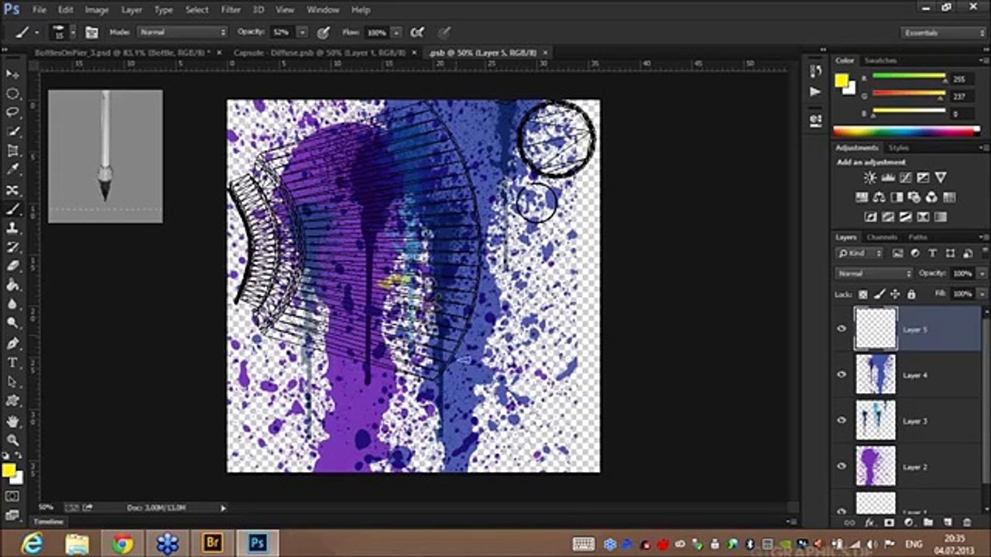The image size is (991, 557).
Task: Open the Essentials workspace dropdown
Action: [944, 32]
